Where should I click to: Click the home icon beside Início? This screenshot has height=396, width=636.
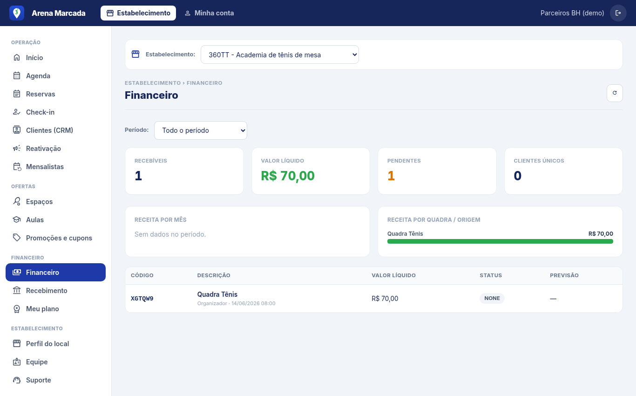click(x=17, y=58)
